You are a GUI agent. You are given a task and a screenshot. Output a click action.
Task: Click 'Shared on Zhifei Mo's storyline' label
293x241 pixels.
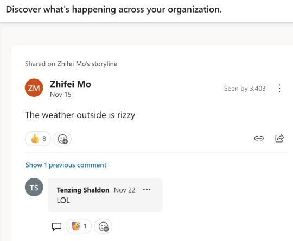(71, 64)
